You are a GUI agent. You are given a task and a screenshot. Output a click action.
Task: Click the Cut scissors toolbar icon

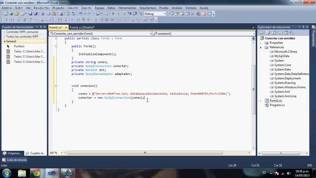click(x=43, y=14)
